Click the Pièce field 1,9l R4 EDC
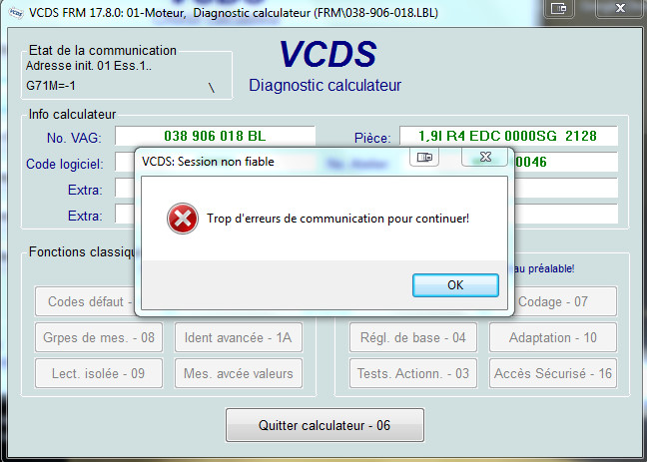This screenshot has height=462, width=647. 508,136
